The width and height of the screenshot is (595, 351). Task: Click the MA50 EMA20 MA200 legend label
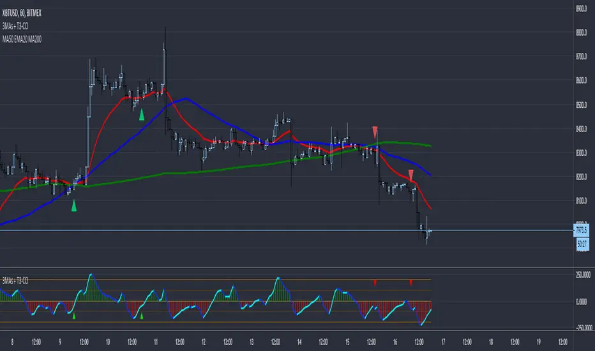[x=22, y=39]
